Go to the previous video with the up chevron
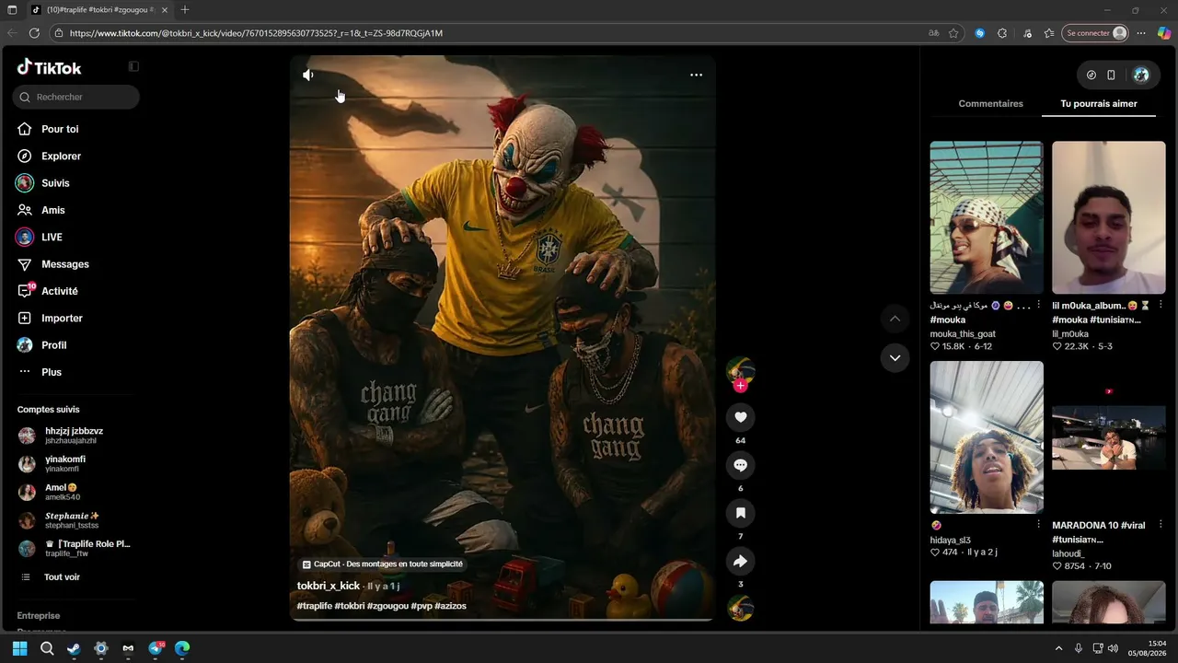This screenshot has height=663, width=1178. pos(895,319)
